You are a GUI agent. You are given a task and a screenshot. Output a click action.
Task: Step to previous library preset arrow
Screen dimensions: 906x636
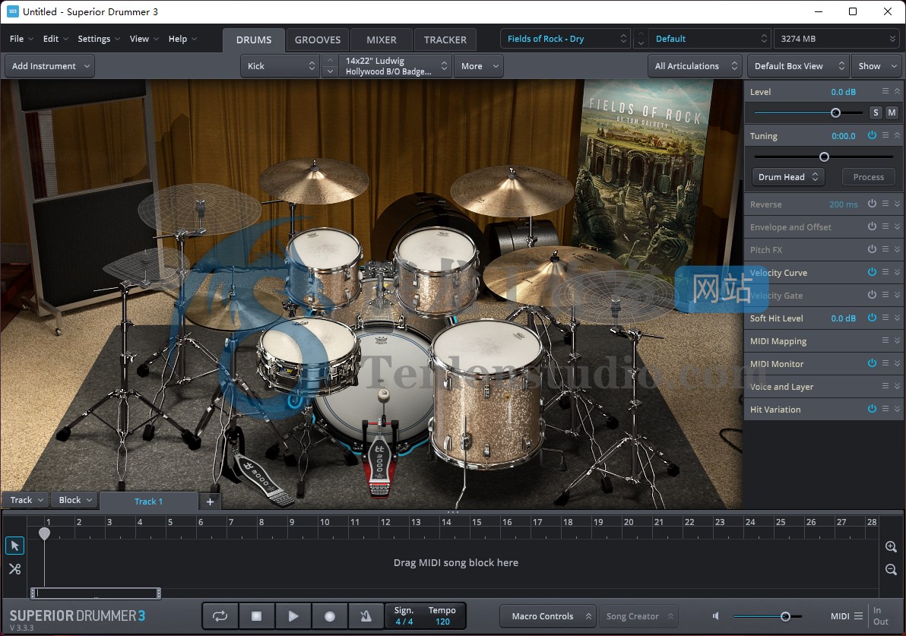(640, 34)
